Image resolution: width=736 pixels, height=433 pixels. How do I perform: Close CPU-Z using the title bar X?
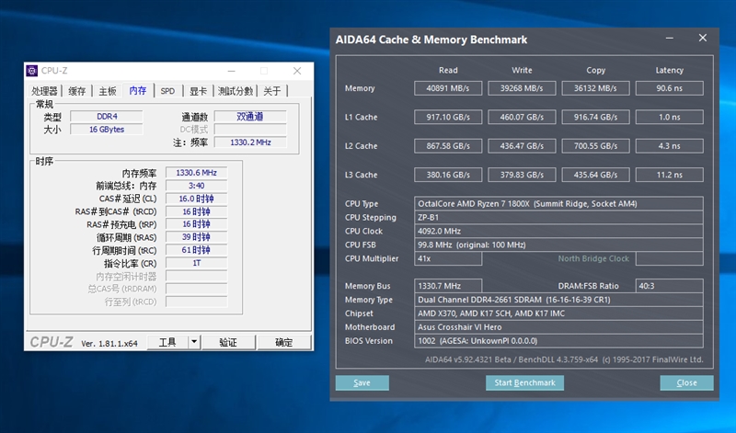click(x=297, y=71)
